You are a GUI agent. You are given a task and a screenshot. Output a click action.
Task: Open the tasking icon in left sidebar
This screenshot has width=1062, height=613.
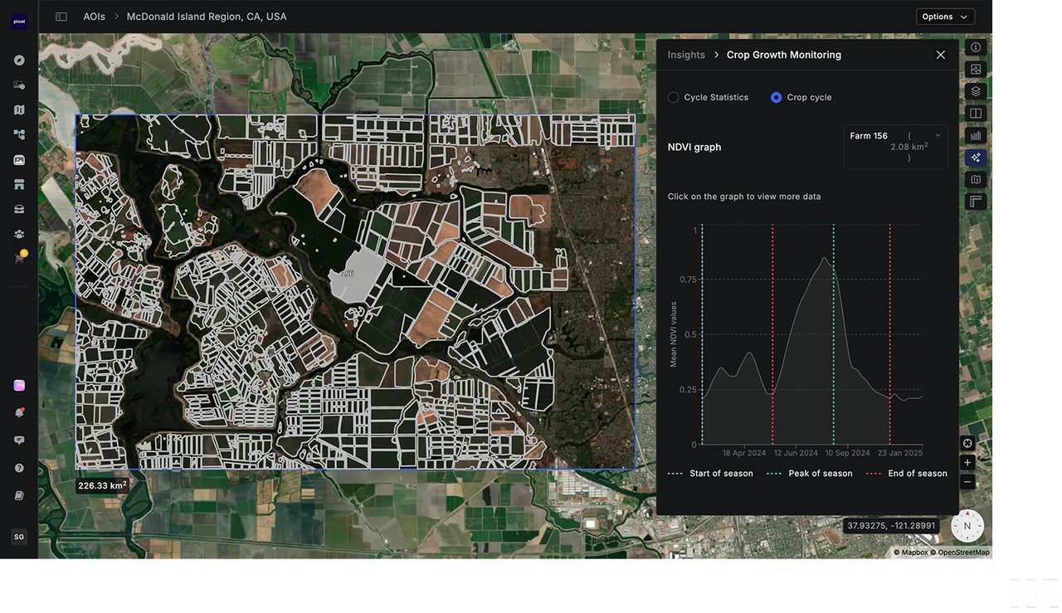point(19,85)
